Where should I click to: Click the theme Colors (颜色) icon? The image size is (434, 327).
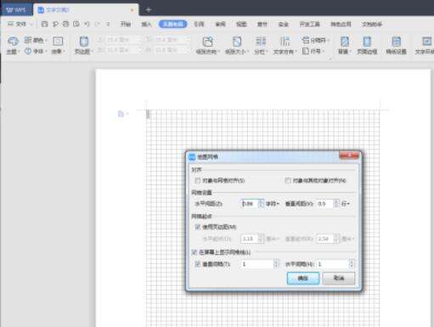28,40
